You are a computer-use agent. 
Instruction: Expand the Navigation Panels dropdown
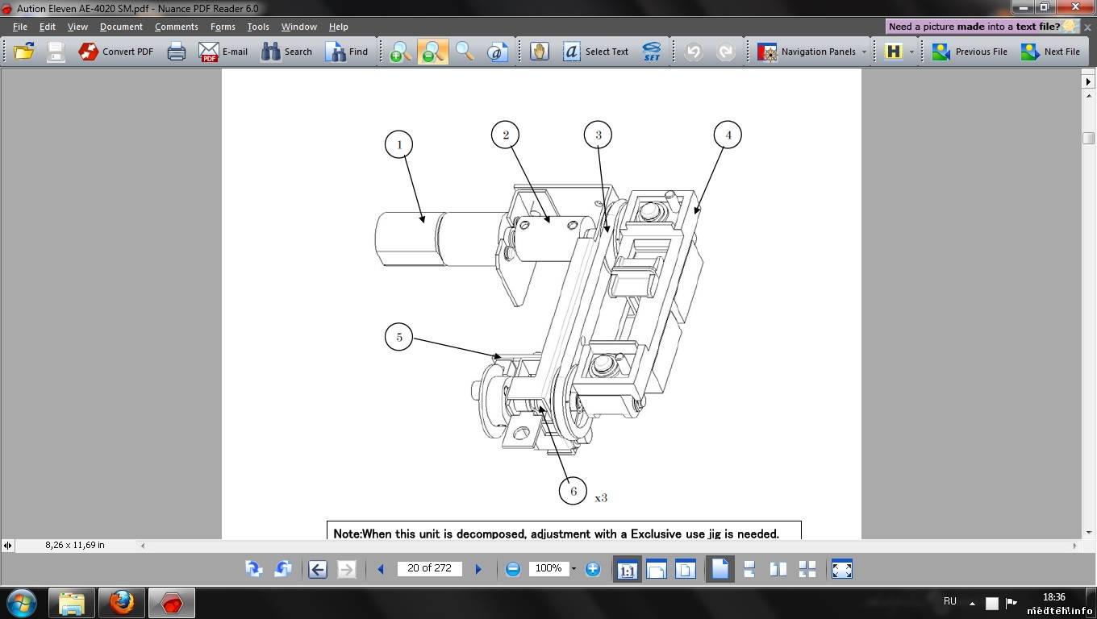(x=864, y=52)
